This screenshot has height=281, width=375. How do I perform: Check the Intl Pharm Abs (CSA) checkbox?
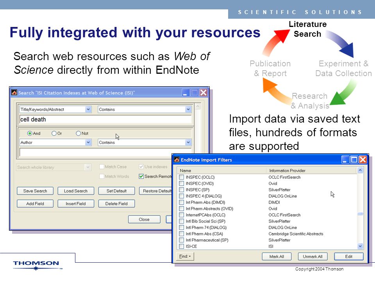point(182,234)
